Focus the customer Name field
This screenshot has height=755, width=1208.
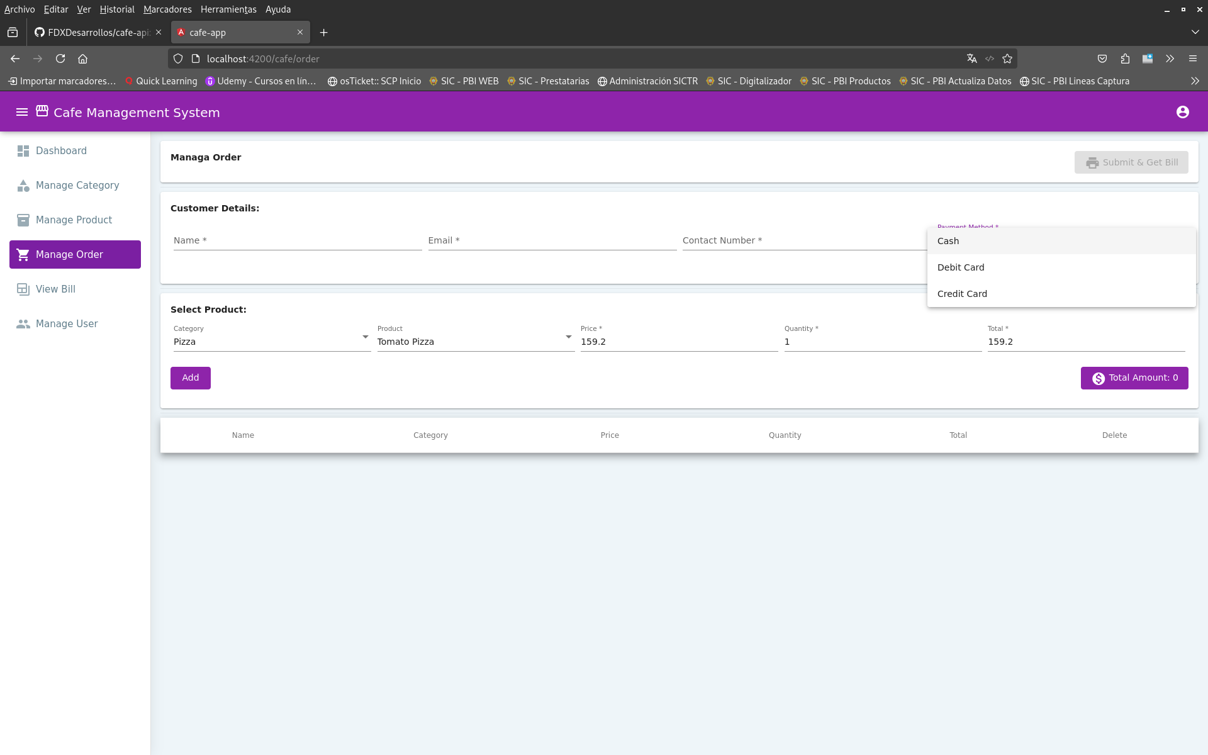[x=298, y=241]
